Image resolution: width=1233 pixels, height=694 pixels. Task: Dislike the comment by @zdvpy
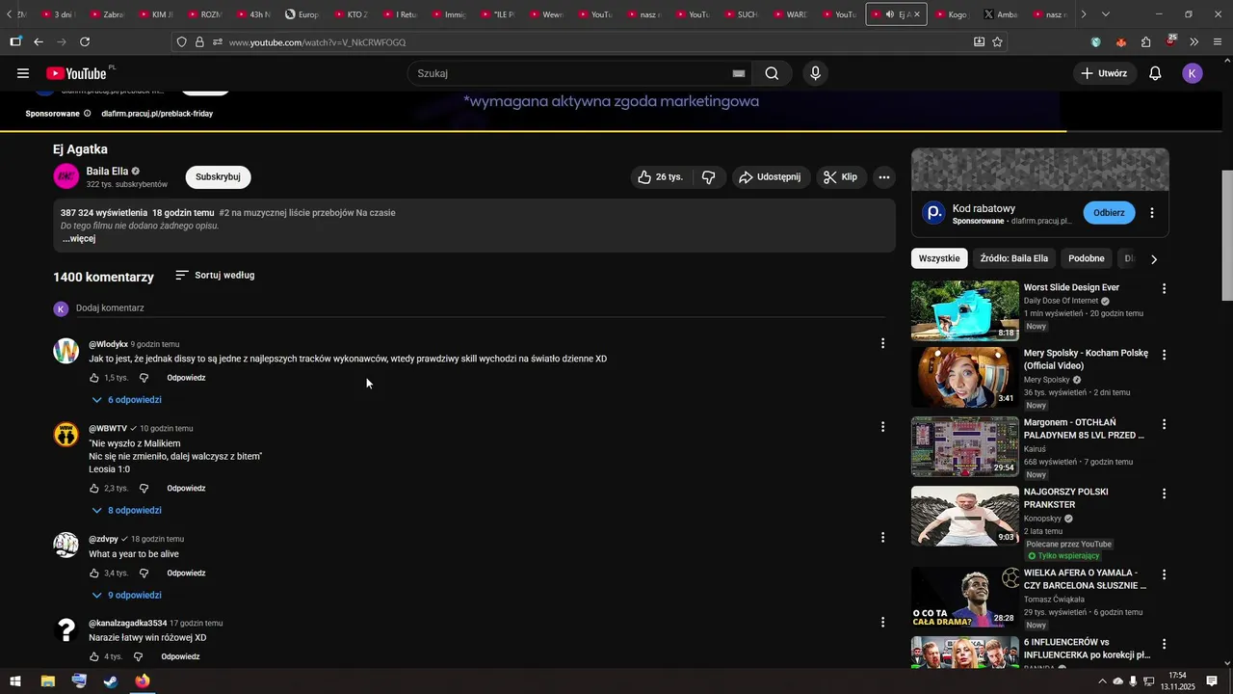pyautogui.click(x=144, y=574)
